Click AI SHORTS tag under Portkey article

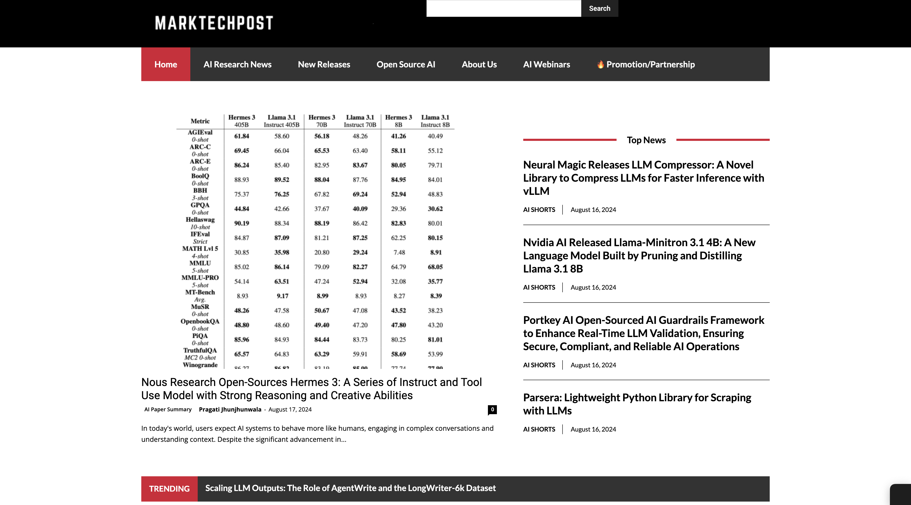point(539,365)
